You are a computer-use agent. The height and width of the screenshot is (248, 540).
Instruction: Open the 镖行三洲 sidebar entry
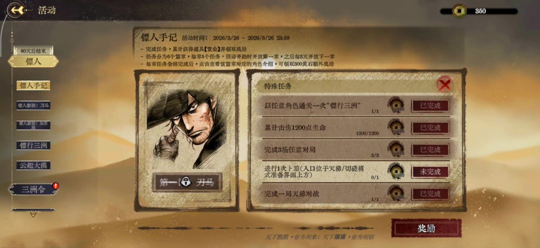tap(33, 145)
